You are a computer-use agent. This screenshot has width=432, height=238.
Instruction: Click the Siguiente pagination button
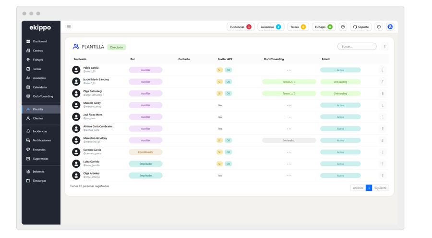pos(380,188)
